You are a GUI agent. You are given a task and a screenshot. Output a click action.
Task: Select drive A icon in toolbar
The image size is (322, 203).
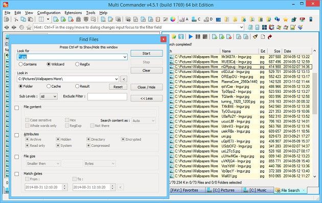pos(183,19)
